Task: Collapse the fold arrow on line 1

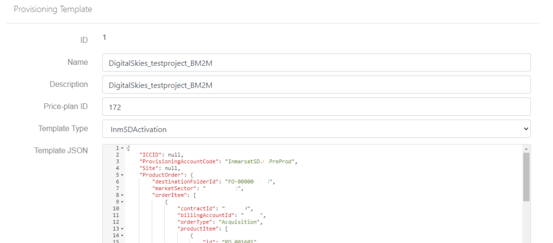Action: point(122,148)
